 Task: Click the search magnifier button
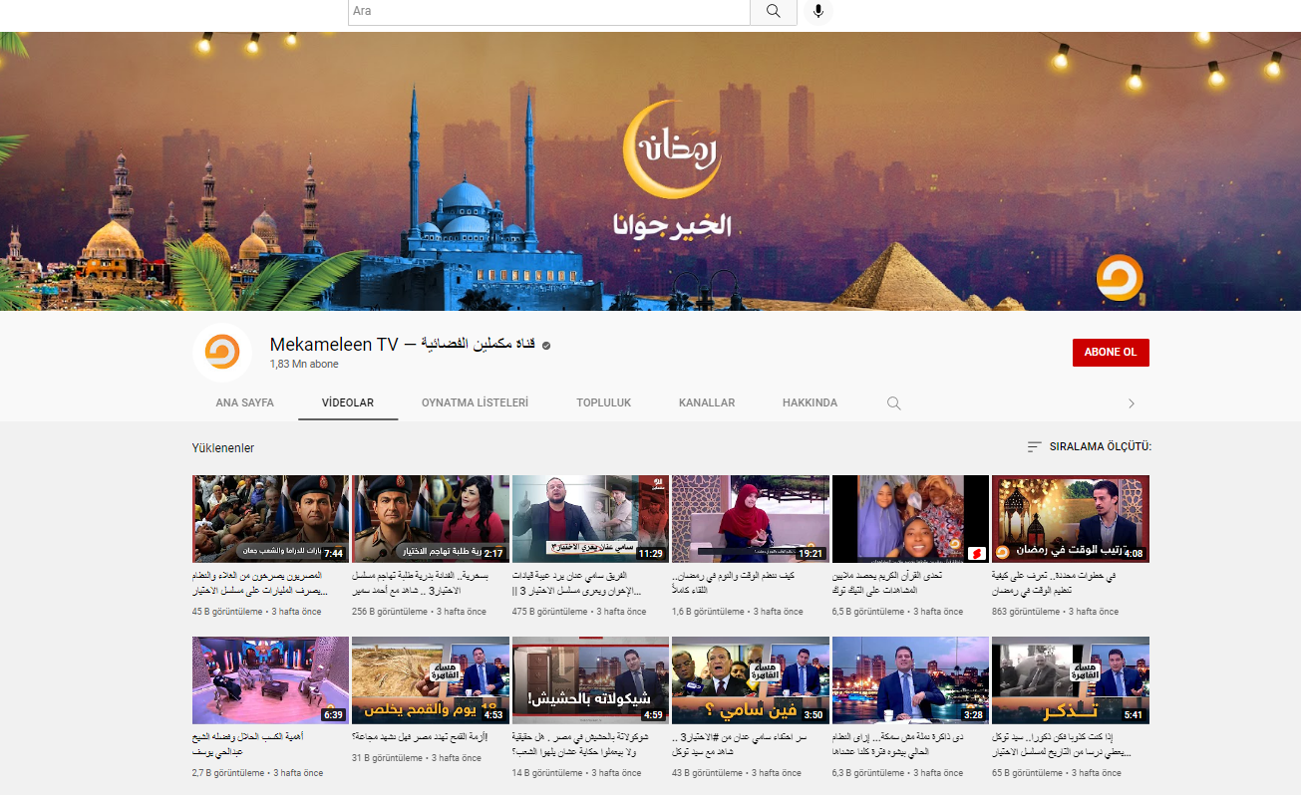pos(774,11)
